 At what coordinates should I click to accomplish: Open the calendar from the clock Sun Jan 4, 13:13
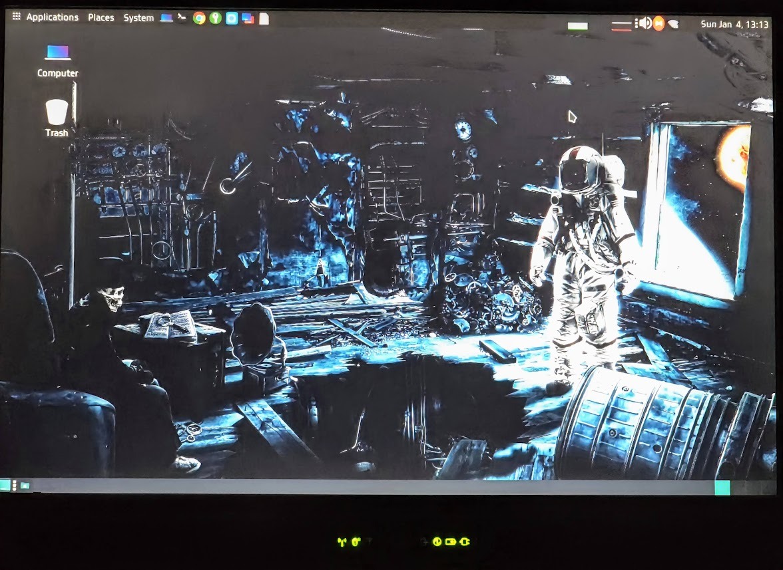click(x=734, y=24)
